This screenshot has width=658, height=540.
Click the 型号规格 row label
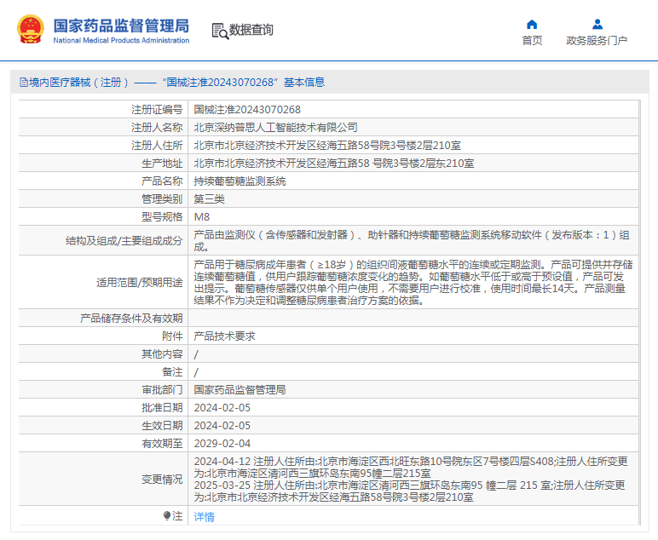point(162,216)
